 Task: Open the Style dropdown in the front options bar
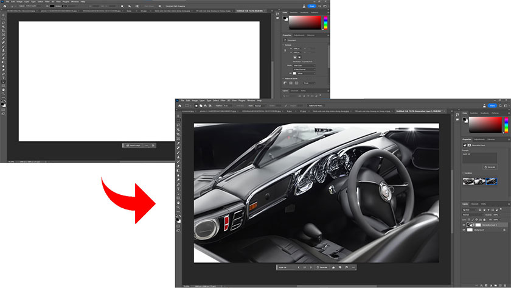262,106
